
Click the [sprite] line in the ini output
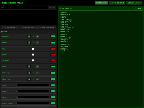click(x=64, y=34)
